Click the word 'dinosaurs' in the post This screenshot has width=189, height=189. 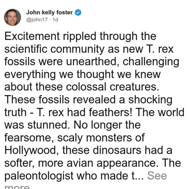[117, 150]
